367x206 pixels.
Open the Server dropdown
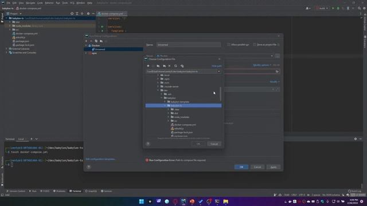point(272,56)
